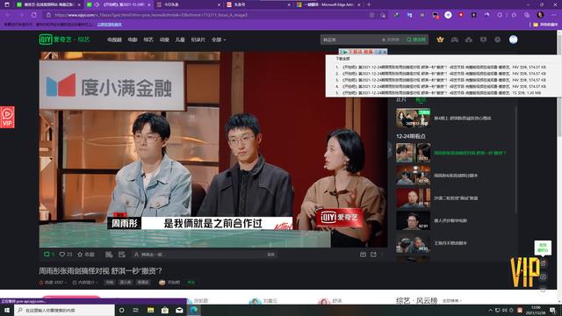Click 下载全部 in the download popup
The height and width of the screenshot is (316, 562).
342,59
